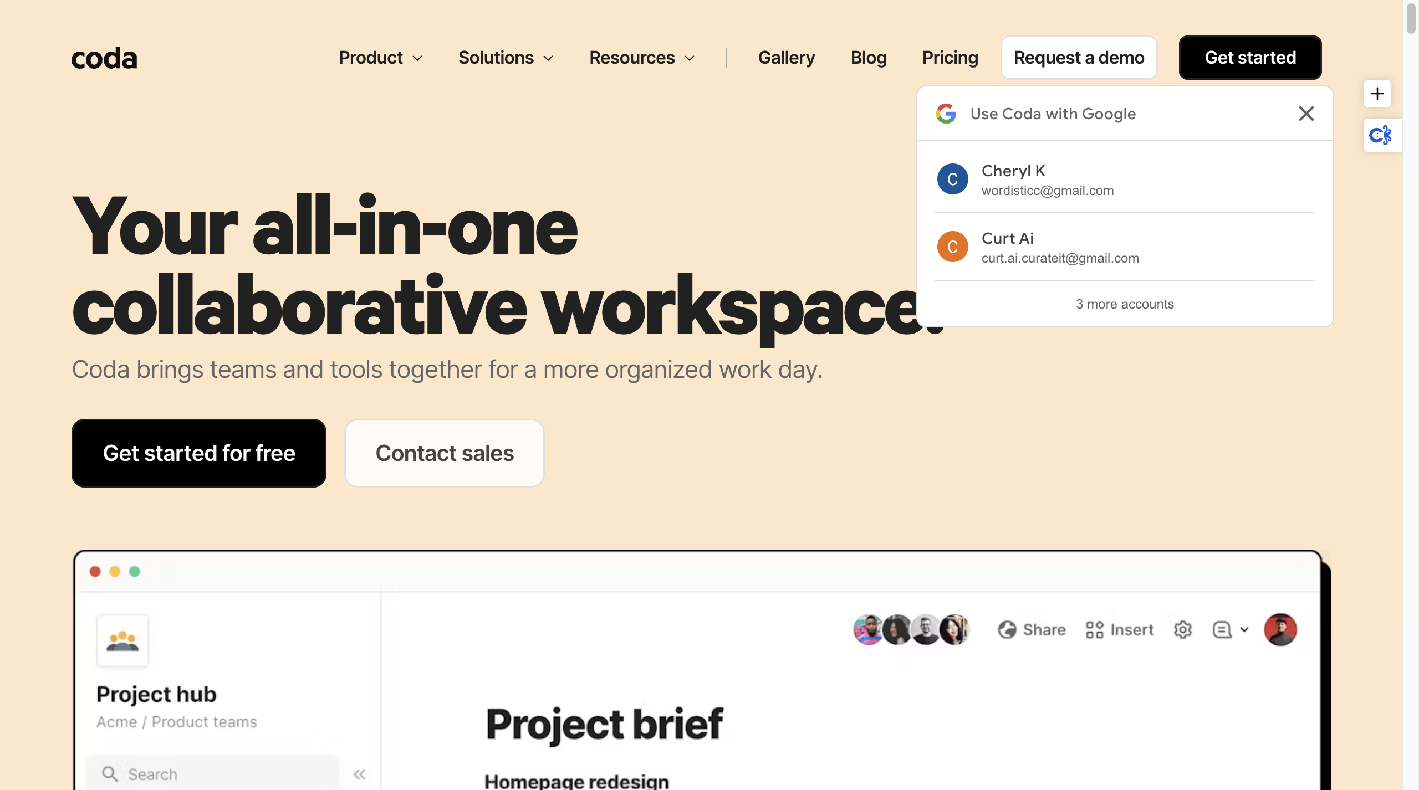Click the Homepage redesign text
Image resolution: width=1419 pixels, height=790 pixels.
click(576, 781)
